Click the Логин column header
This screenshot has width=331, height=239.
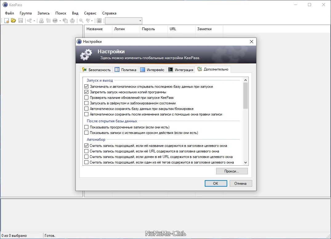tap(126, 29)
